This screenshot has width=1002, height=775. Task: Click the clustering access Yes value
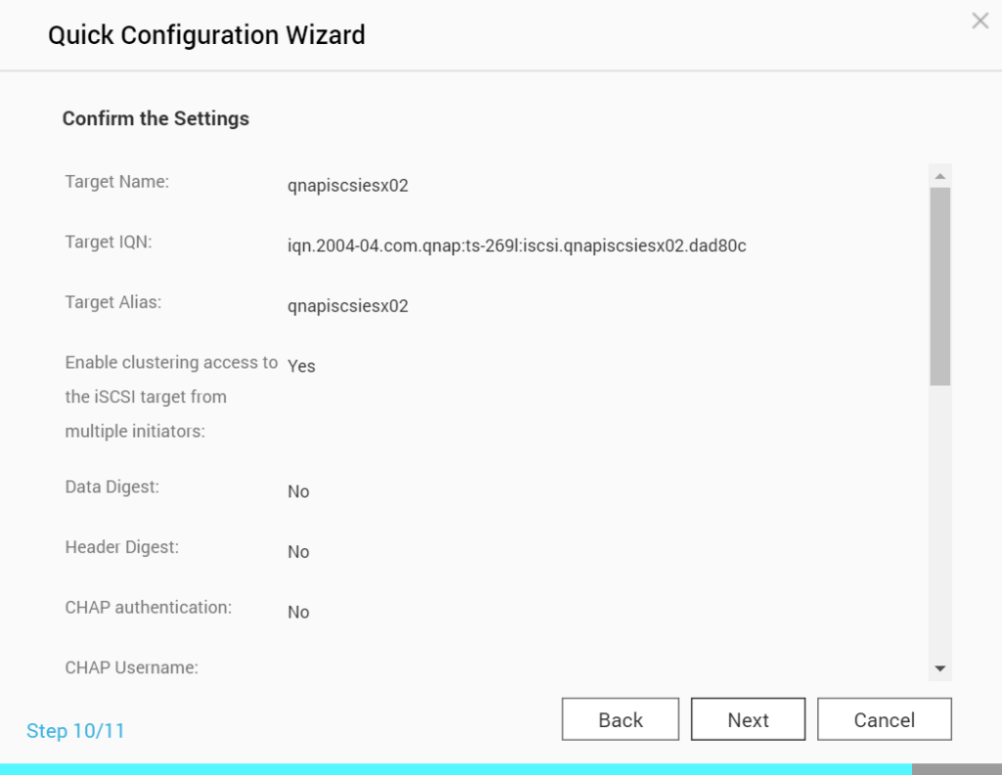pyautogui.click(x=301, y=366)
